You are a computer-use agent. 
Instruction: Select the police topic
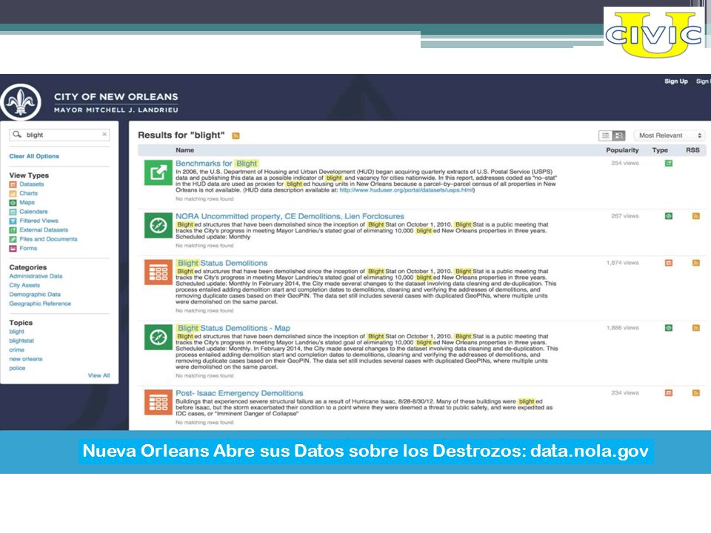coord(17,368)
